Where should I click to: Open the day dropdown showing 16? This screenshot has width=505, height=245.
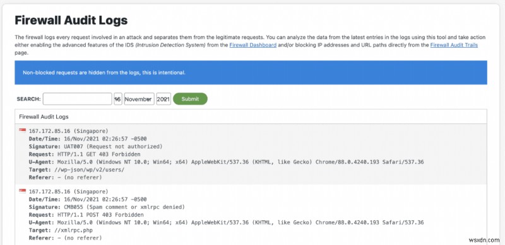pyautogui.click(x=118, y=99)
